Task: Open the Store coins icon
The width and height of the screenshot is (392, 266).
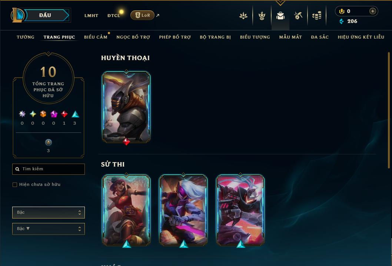Action: (317, 16)
